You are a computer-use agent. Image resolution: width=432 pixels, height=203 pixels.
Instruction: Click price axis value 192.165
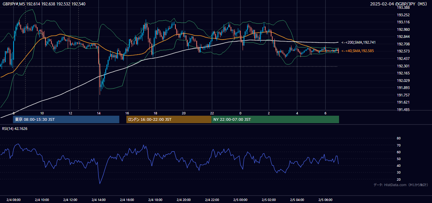click(x=403, y=73)
